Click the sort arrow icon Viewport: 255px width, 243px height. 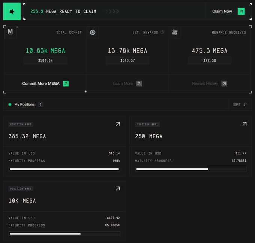coord(245,104)
